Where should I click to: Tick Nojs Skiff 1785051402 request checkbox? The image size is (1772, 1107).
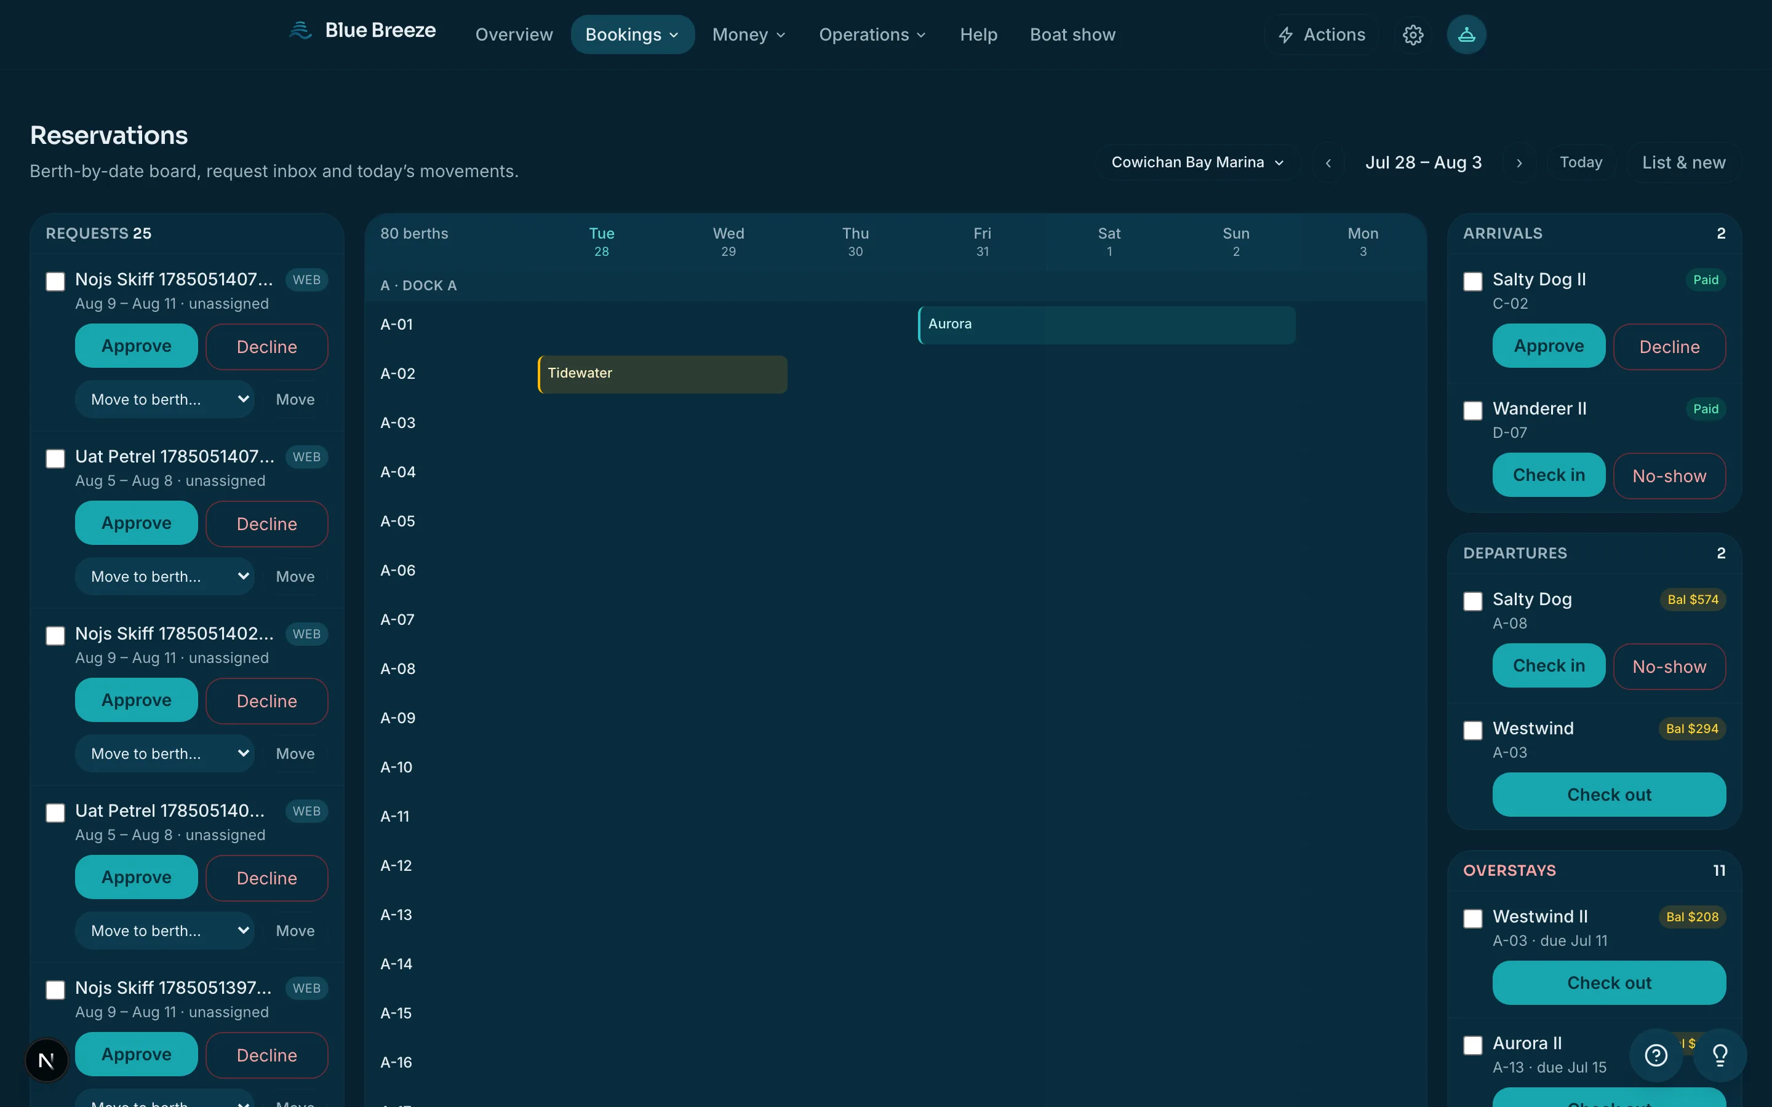(x=55, y=635)
